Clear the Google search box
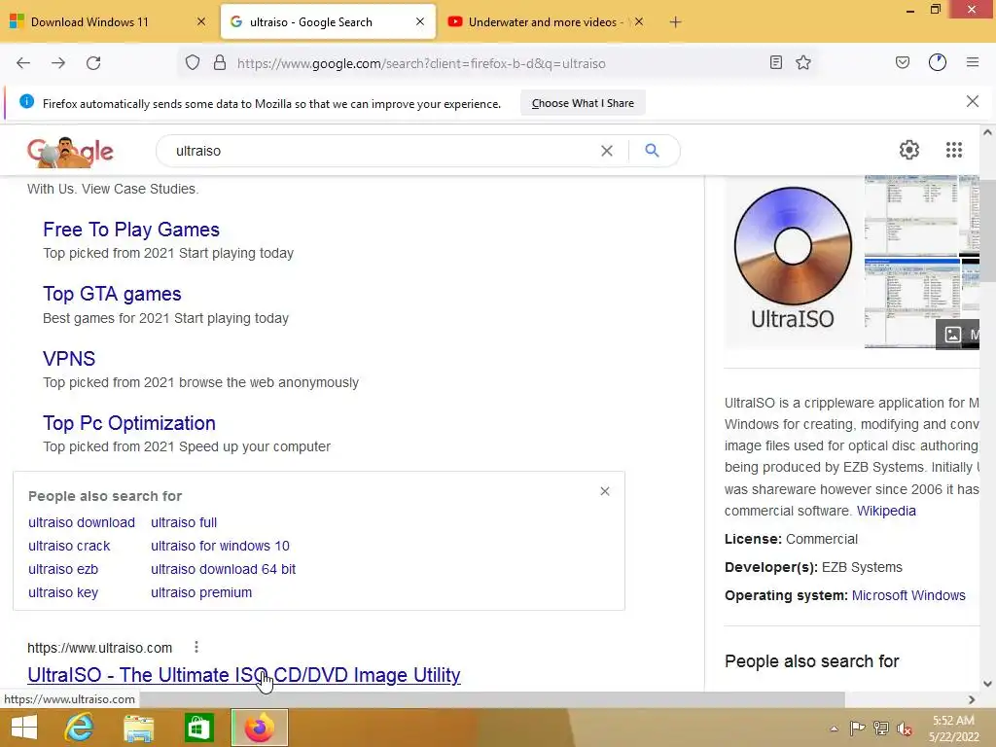This screenshot has width=996, height=747. pos(607,151)
